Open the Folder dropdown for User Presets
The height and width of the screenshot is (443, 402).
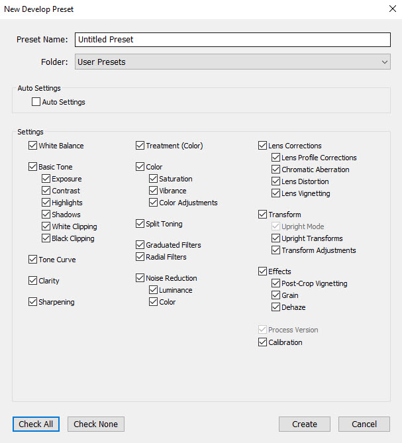coord(232,62)
